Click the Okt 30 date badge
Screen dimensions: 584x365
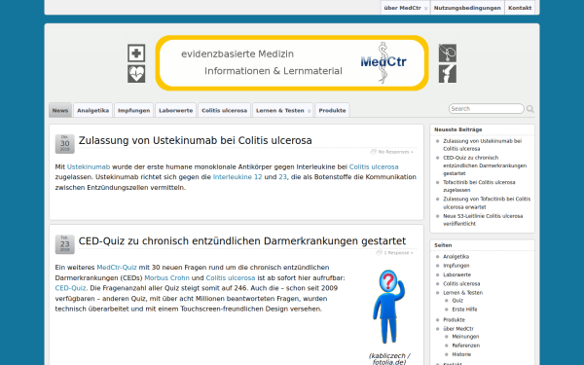point(65,144)
